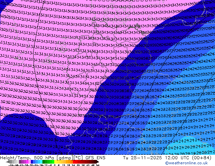Click the '[°C]' unit label

78,158
